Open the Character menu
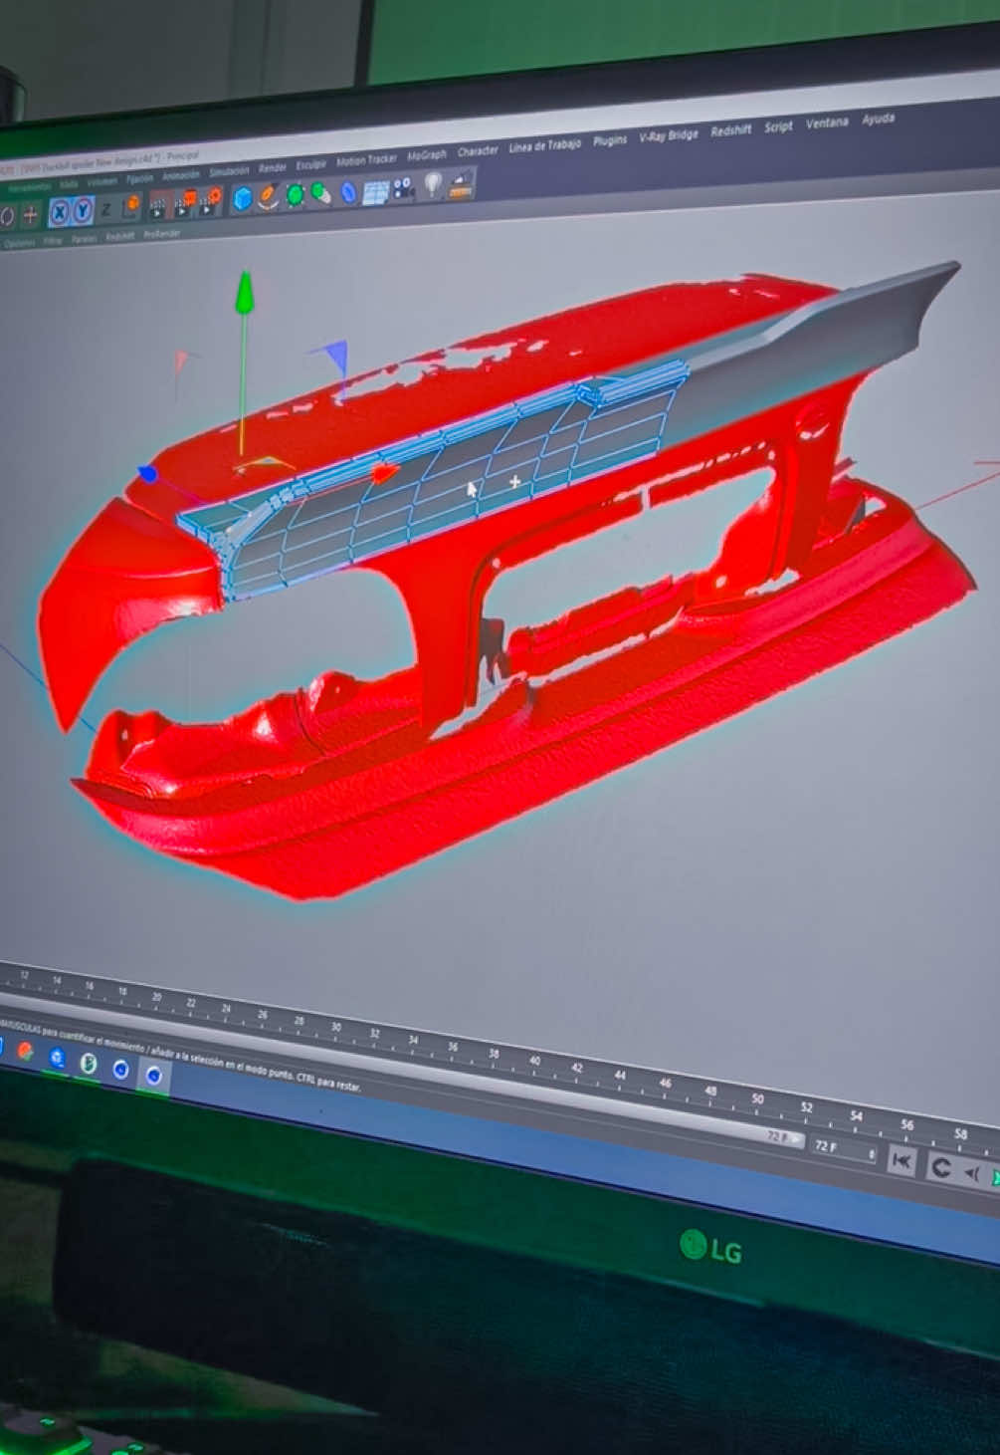Screen dimensions: 1000x1455 (478, 151)
